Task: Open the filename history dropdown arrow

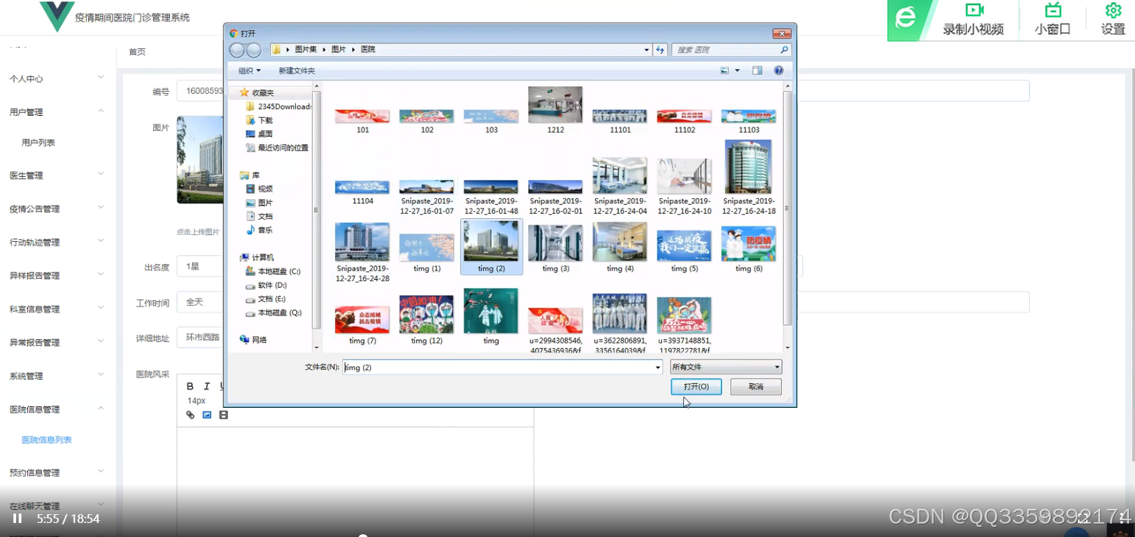Action: tap(658, 367)
